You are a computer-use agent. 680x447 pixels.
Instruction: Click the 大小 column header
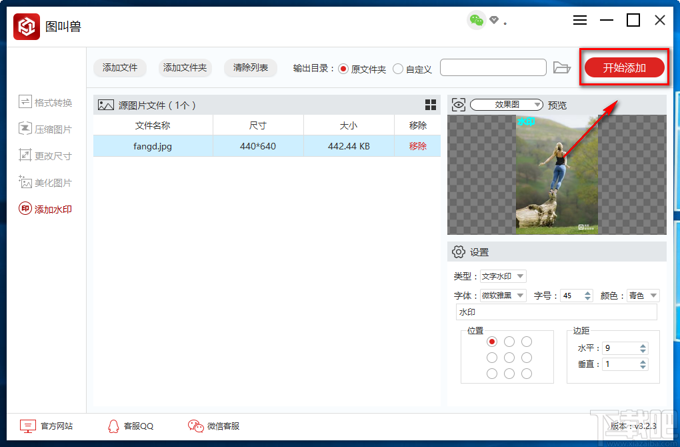(349, 125)
